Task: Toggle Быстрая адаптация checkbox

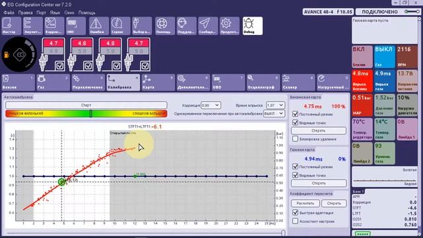Action: [x=295, y=213]
